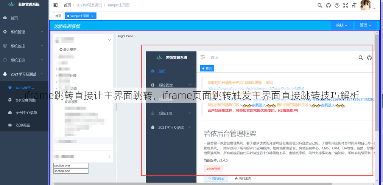Click the 系统工具 toolbox icon in sidebar
Viewport: 383px width, 185px height.
click(x=5, y=60)
